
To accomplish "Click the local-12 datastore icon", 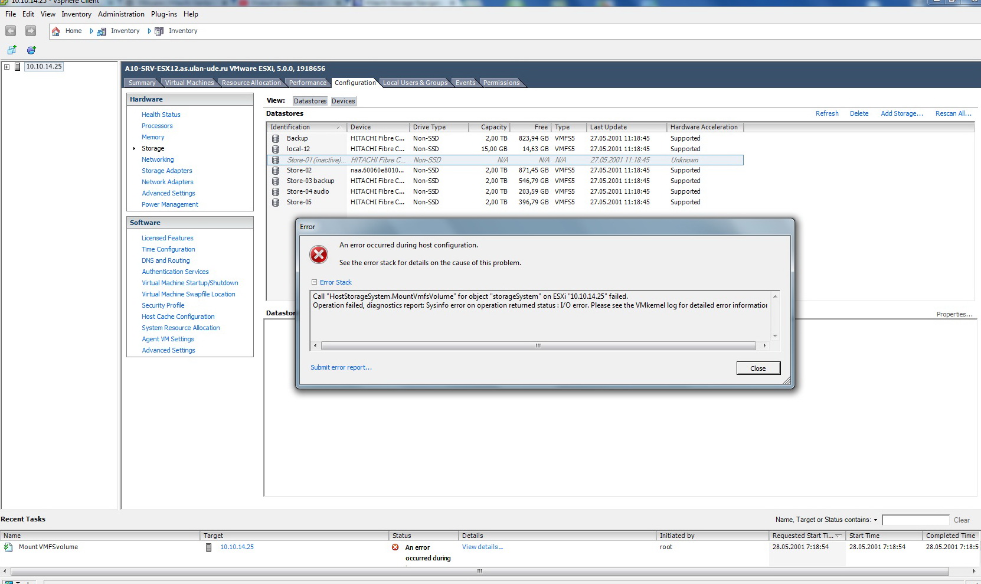I will (x=275, y=149).
